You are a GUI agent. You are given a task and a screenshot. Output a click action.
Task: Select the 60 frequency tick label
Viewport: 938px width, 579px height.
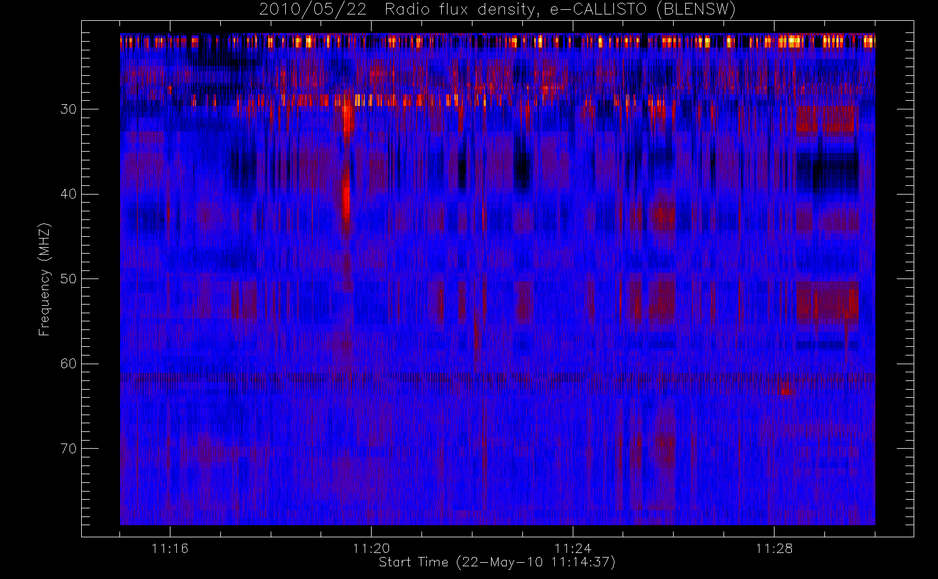(68, 364)
